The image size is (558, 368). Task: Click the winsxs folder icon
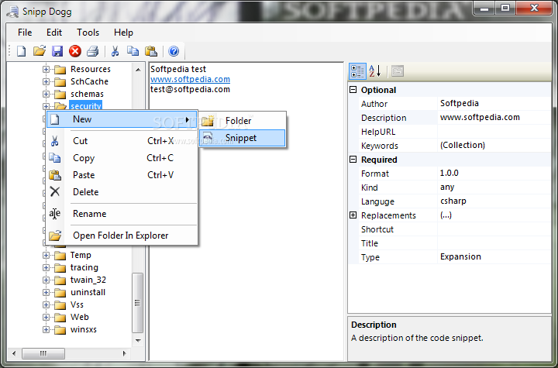coord(60,329)
